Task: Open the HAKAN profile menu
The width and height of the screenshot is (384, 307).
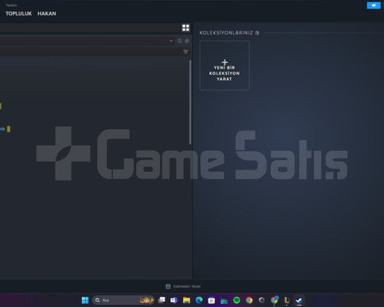Action: coord(47,14)
